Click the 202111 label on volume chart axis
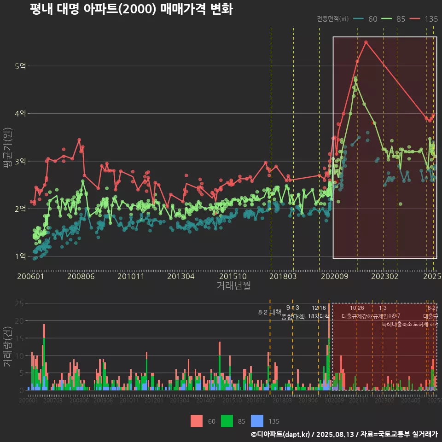This screenshot has width=442, height=442. (359, 400)
